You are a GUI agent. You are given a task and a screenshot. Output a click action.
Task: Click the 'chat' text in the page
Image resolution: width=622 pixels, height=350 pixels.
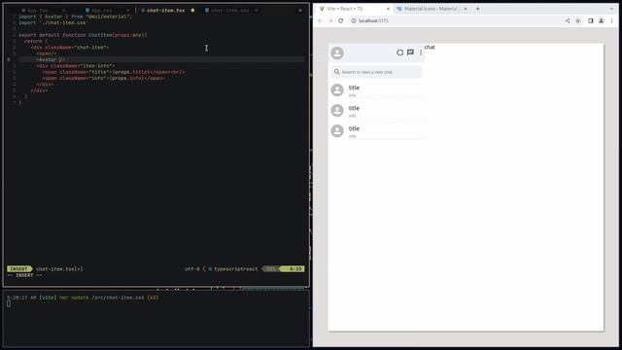[x=430, y=47]
